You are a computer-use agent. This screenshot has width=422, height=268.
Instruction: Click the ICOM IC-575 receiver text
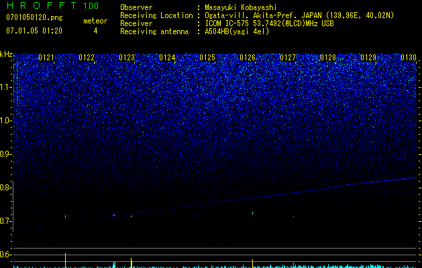pos(270,23)
